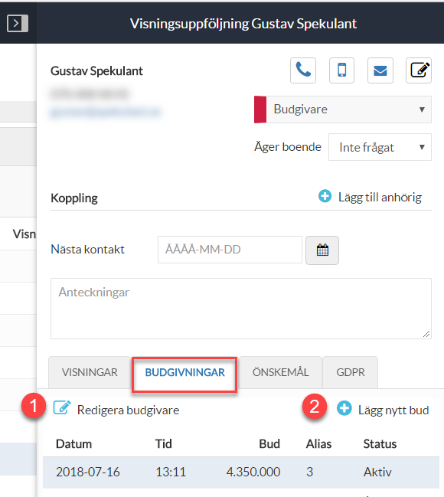Open the calendar date picker
Viewport: 444px width, 497px height.
tap(322, 250)
